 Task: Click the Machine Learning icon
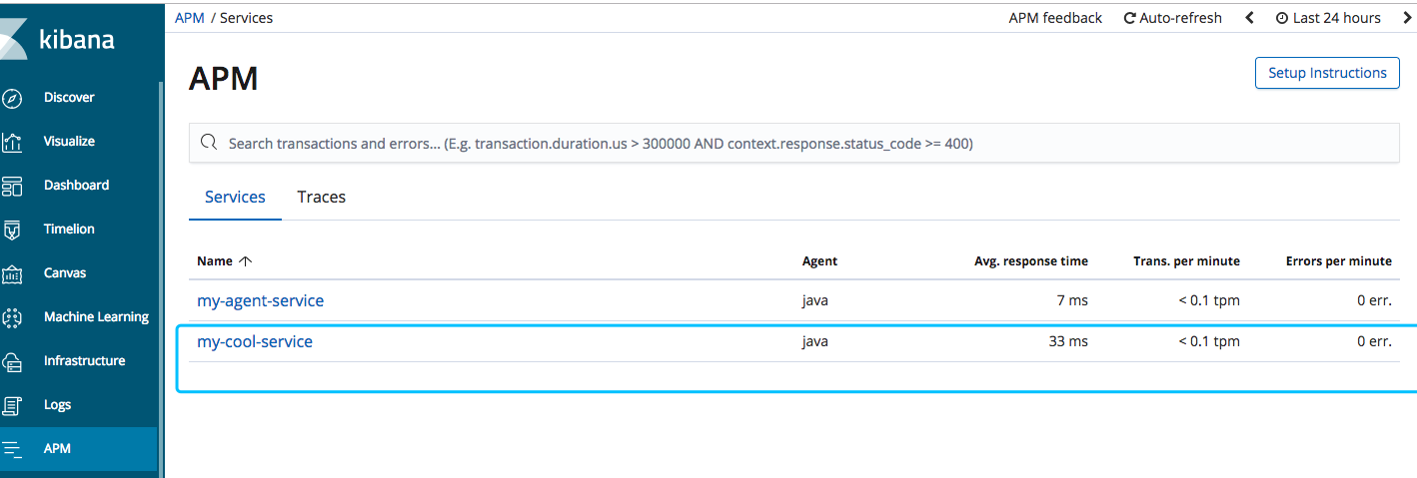(x=12, y=317)
